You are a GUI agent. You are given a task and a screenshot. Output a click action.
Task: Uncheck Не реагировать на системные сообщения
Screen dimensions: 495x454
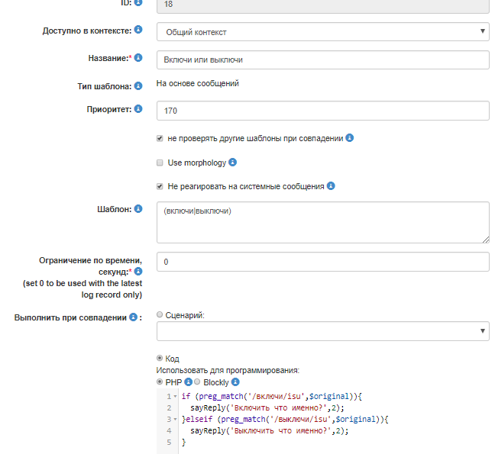click(x=160, y=185)
